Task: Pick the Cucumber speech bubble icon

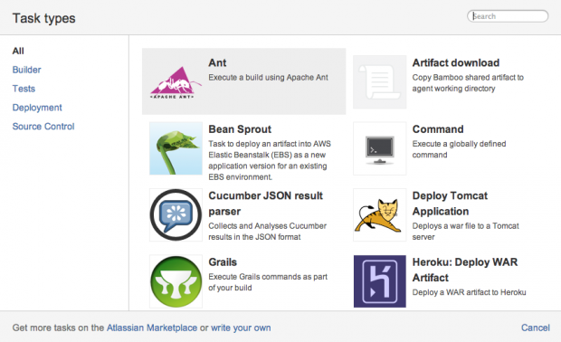Action: (x=176, y=215)
